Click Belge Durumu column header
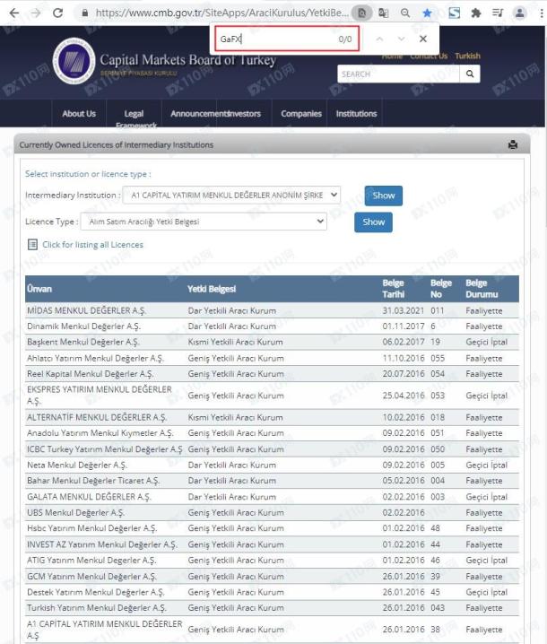Image resolution: width=547 pixels, height=644 pixels. pyautogui.click(x=482, y=289)
